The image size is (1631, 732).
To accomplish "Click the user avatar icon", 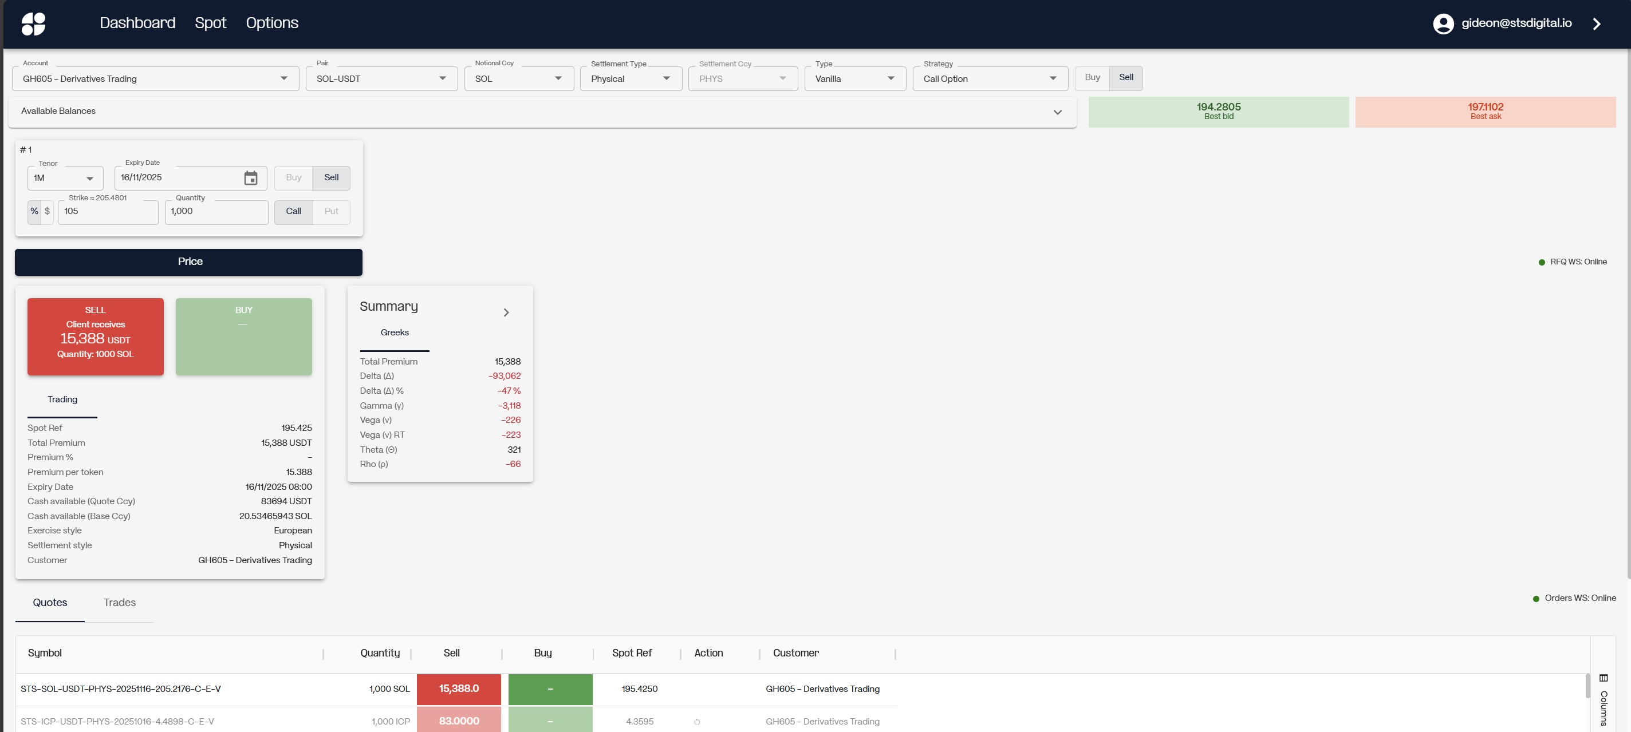I will (1443, 23).
